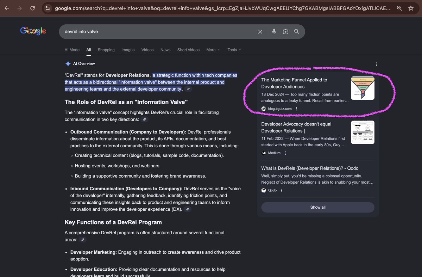
Task: Click the link chip after 'two key directions:'
Action: coord(145,119)
